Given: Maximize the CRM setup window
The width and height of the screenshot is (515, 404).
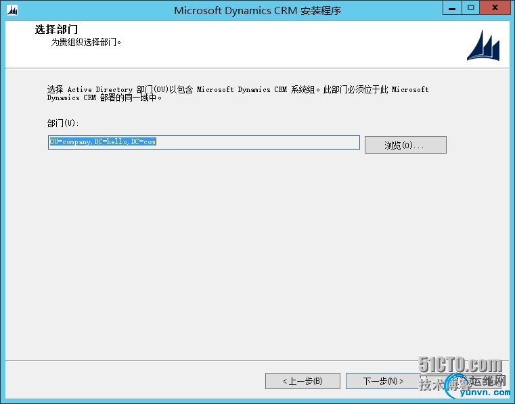Looking at the screenshot, I should (x=470, y=8).
